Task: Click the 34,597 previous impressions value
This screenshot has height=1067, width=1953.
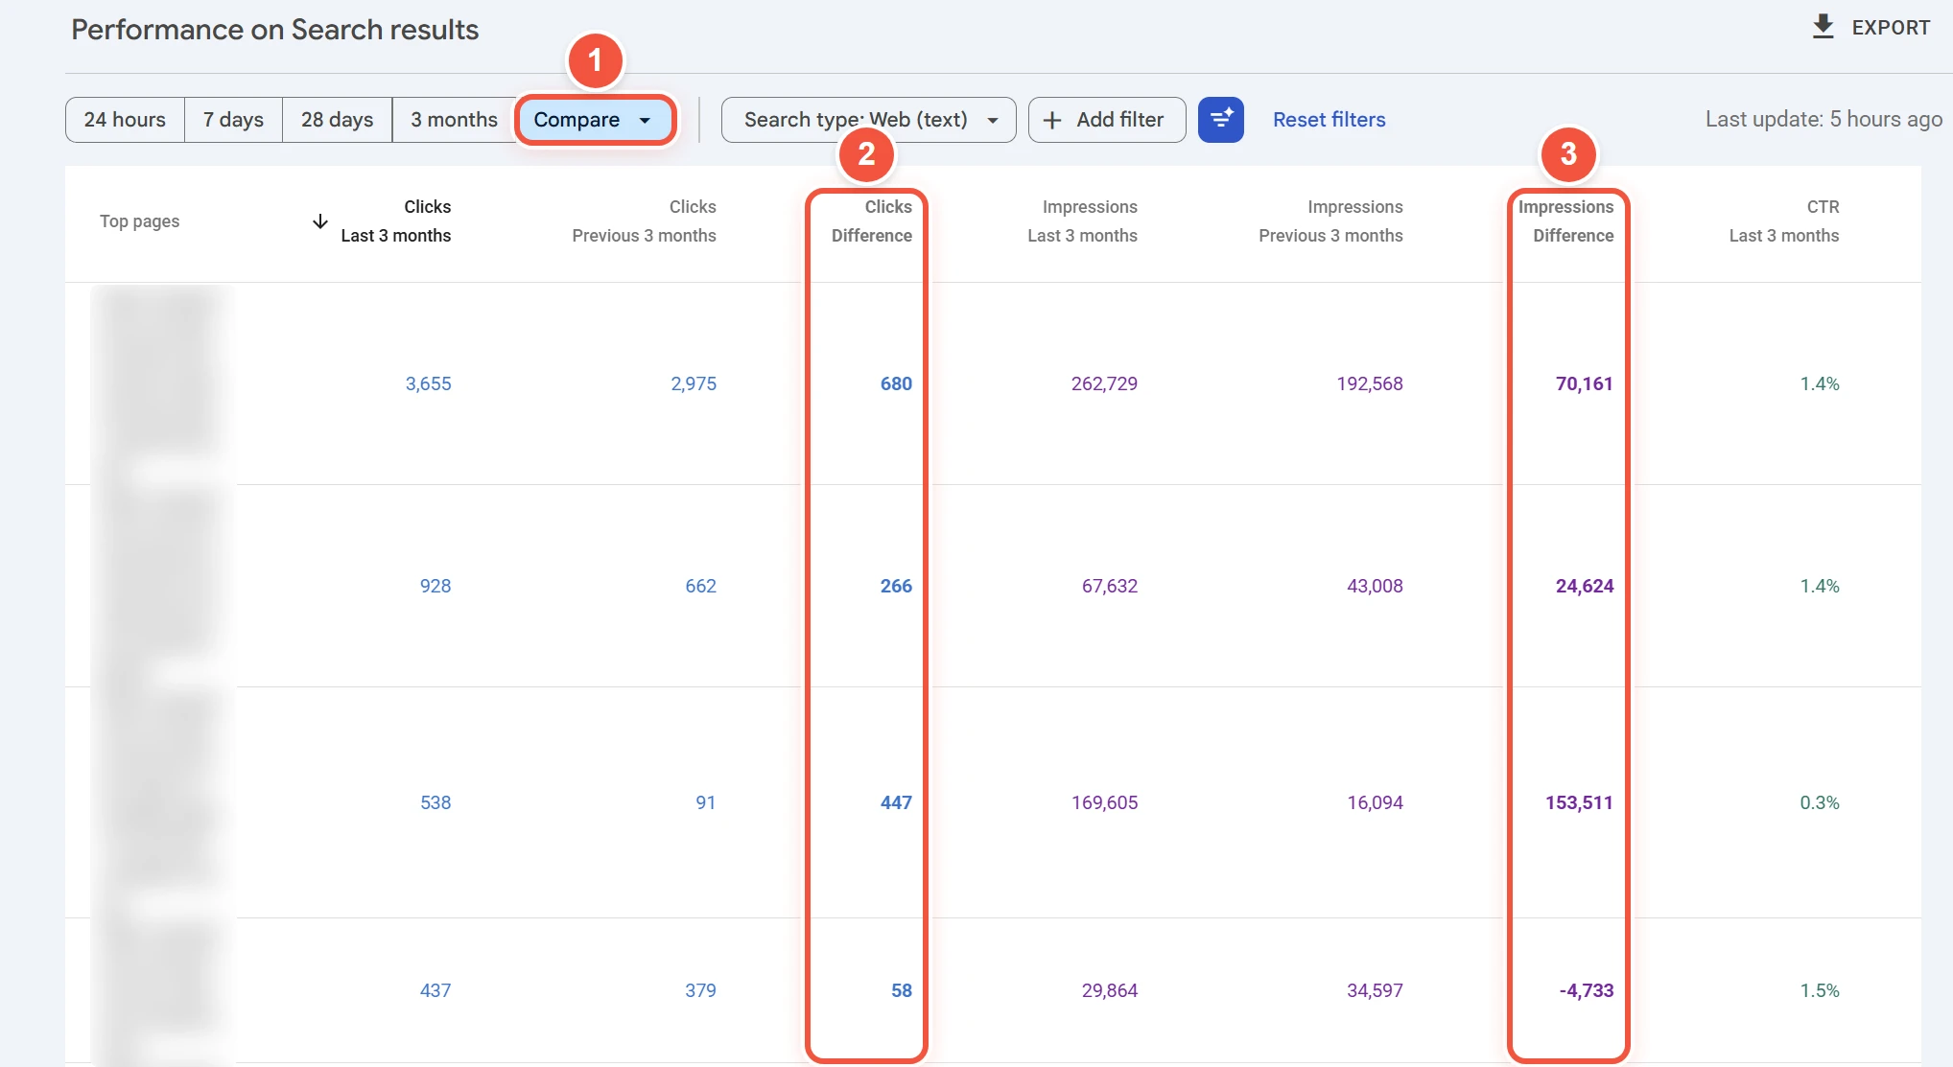Action: (1375, 990)
